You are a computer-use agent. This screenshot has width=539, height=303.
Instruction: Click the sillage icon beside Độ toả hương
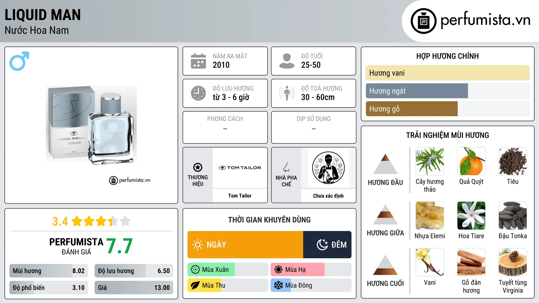[287, 93]
